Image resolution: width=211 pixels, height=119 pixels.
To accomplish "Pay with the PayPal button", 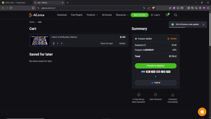I will (x=156, y=83).
